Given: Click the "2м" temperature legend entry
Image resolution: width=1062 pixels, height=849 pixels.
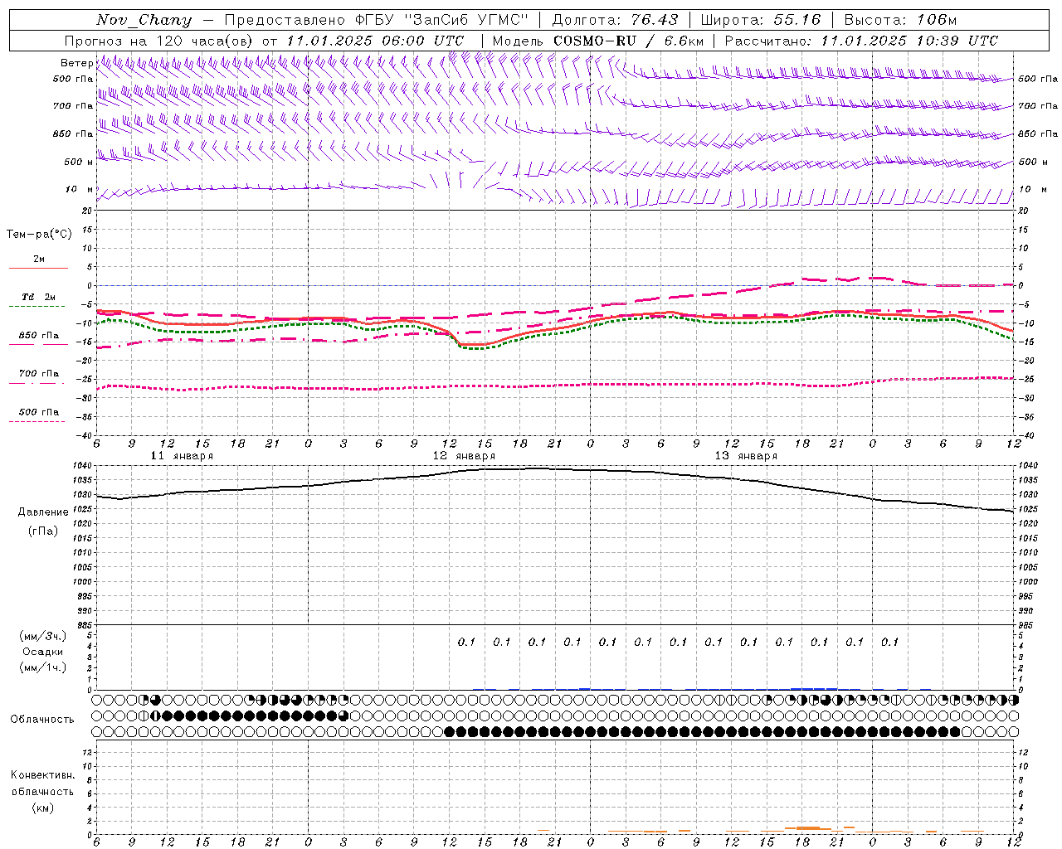Looking at the screenshot, I should (38, 259).
